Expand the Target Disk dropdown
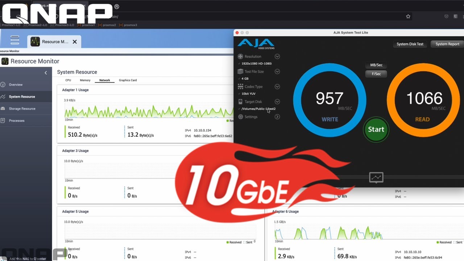This screenshot has width=464, height=261. [x=277, y=102]
